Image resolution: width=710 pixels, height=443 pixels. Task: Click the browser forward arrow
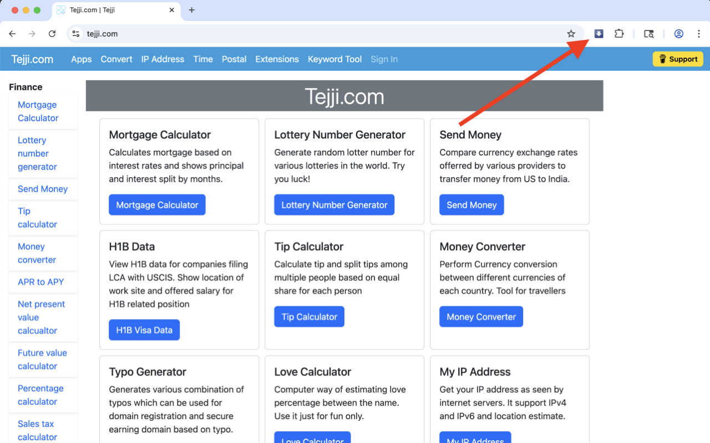32,34
